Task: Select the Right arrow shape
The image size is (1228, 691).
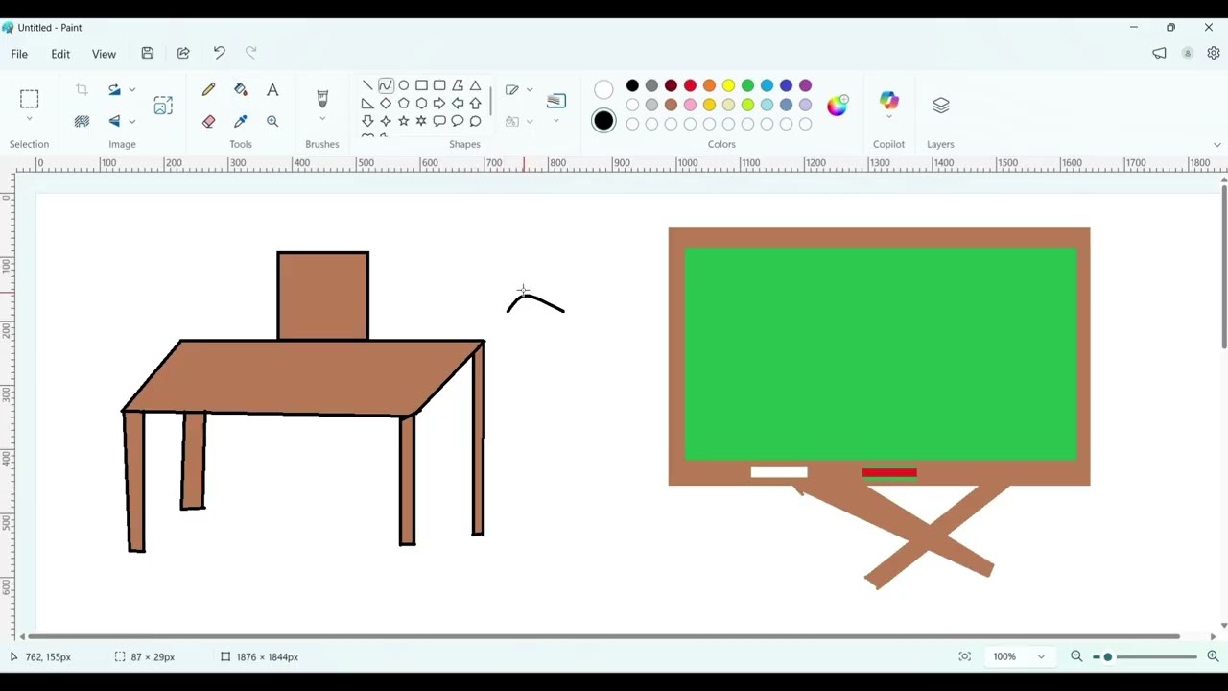Action: 439,104
